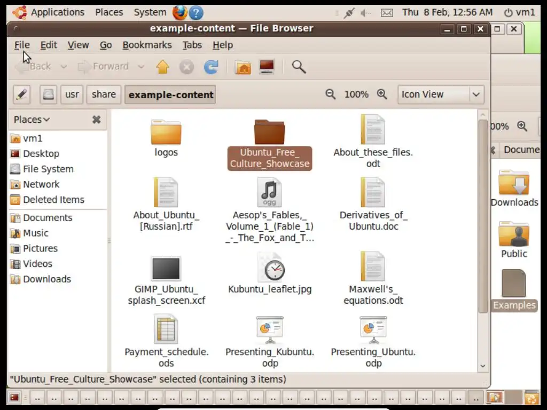The image size is (547, 410).
Task: Click the Back button
Action: [34, 66]
